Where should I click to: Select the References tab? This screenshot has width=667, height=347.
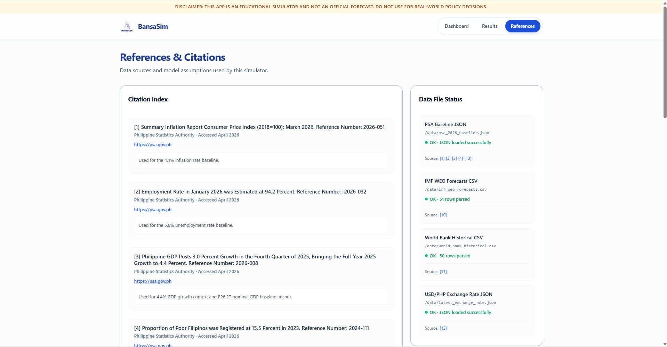coord(523,26)
